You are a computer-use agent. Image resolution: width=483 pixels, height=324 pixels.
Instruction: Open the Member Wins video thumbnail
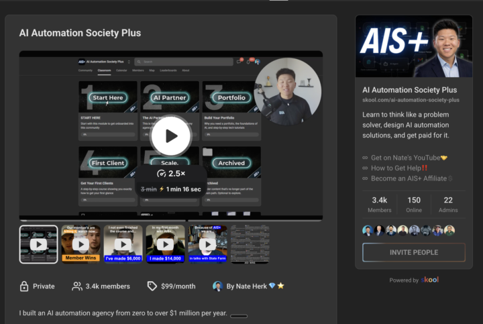tap(80, 244)
